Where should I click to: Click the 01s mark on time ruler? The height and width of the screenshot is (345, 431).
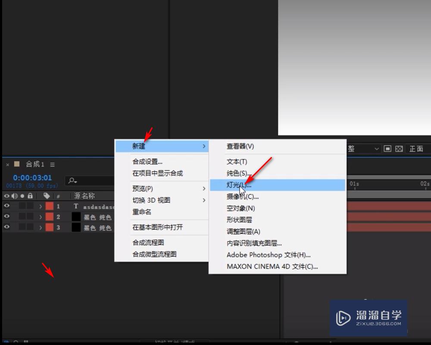pos(354,184)
